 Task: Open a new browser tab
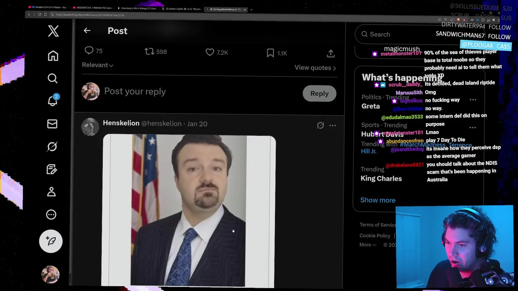point(251,10)
